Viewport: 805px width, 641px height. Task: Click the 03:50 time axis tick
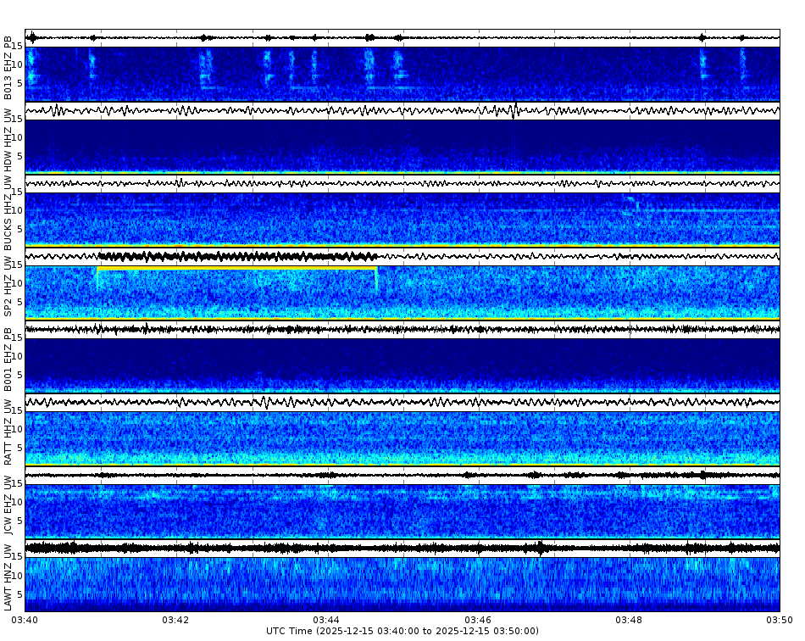coord(777,621)
